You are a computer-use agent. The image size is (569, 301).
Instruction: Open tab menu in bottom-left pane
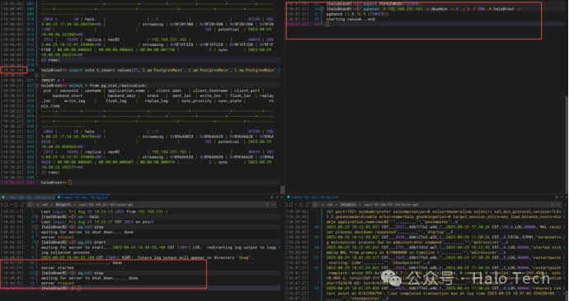click(x=282, y=197)
